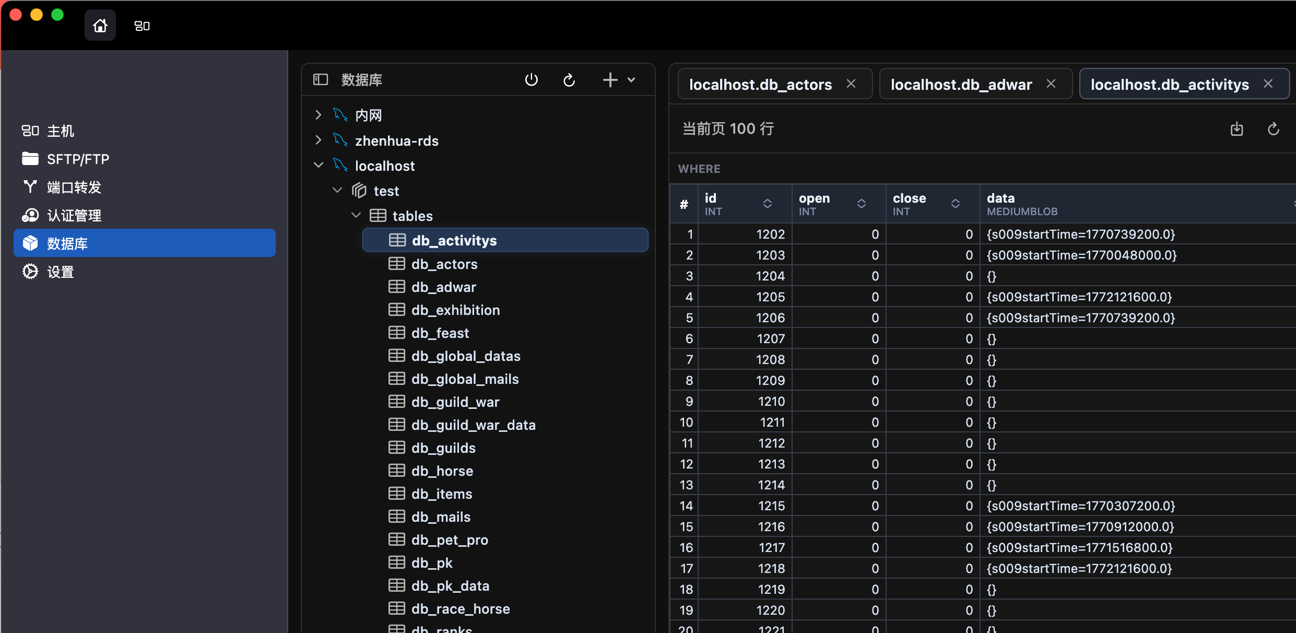Click the plus add connection icon
Viewport: 1296px width, 633px height.
click(609, 79)
